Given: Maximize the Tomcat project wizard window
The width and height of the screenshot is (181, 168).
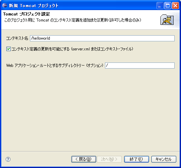Looking at the screenshot, I should (x=168, y=5).
